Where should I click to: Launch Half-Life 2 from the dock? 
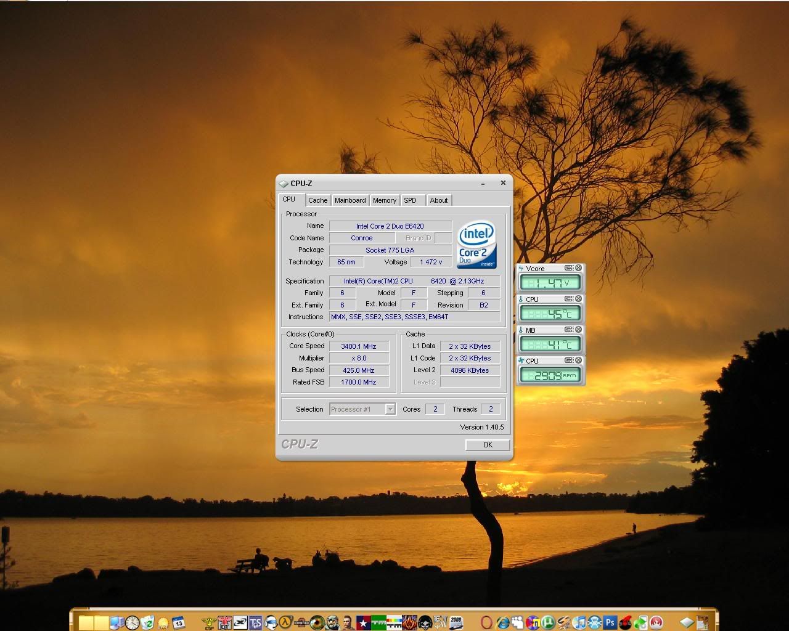286,622
